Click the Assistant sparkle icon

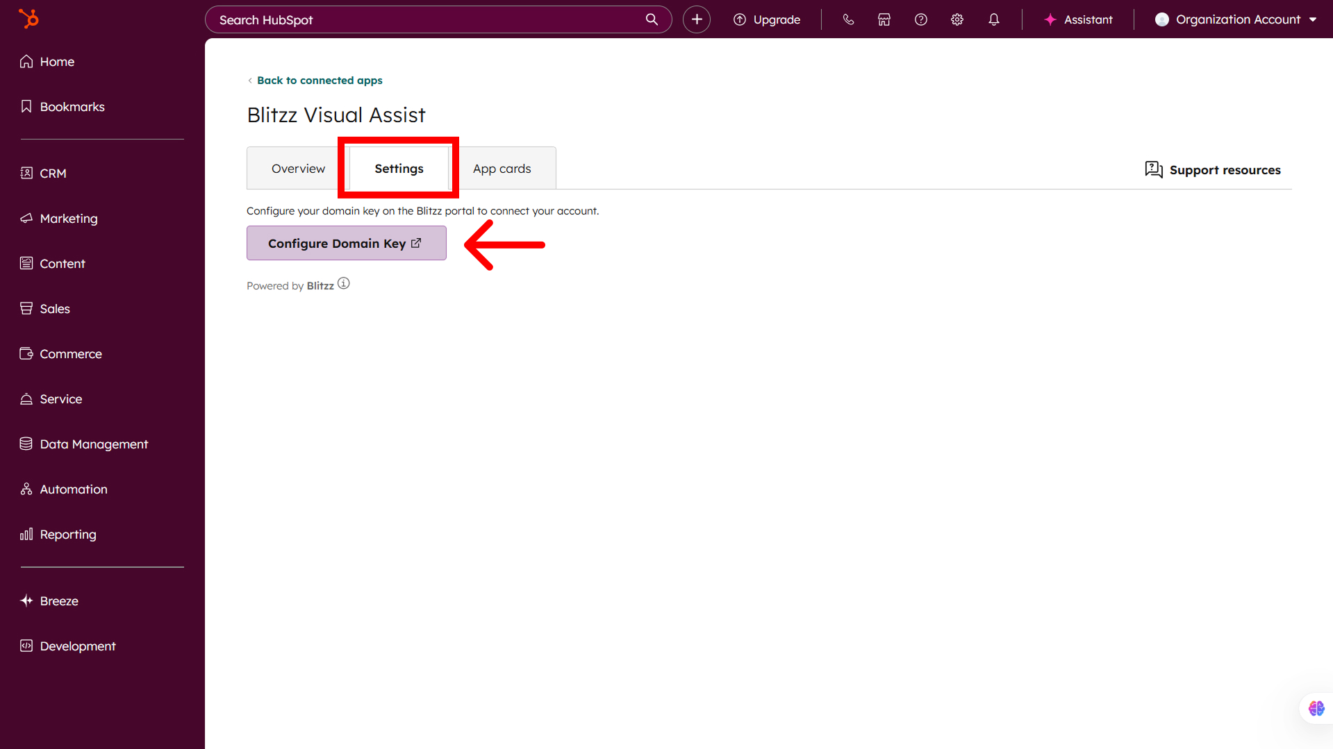(x=1050, y=19)
